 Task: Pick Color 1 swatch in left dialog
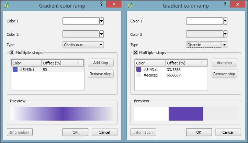tap(81, 21)
